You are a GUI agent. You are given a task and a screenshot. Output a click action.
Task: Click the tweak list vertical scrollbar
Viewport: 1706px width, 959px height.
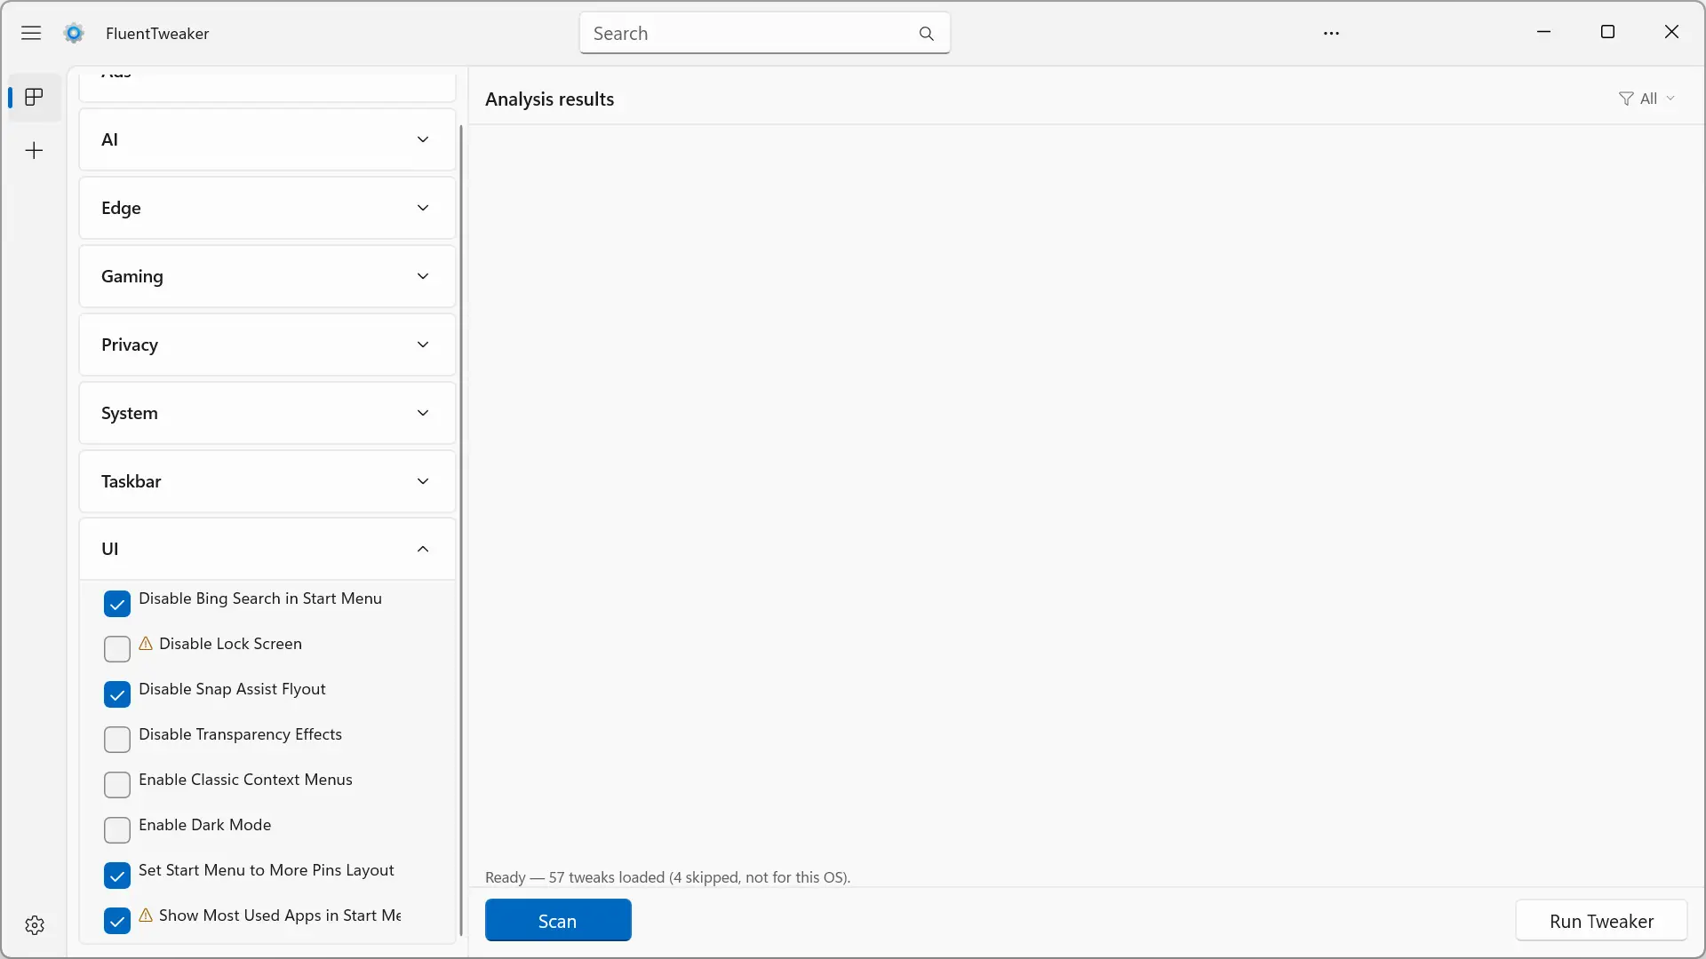pyautogui.click(x=460, y=530)
